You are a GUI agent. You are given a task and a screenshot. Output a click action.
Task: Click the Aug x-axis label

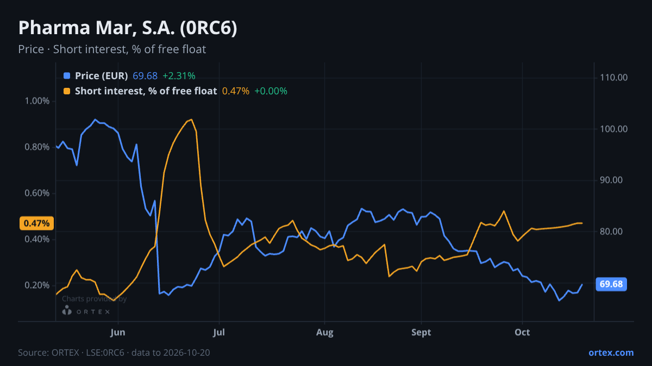[324, 332]
